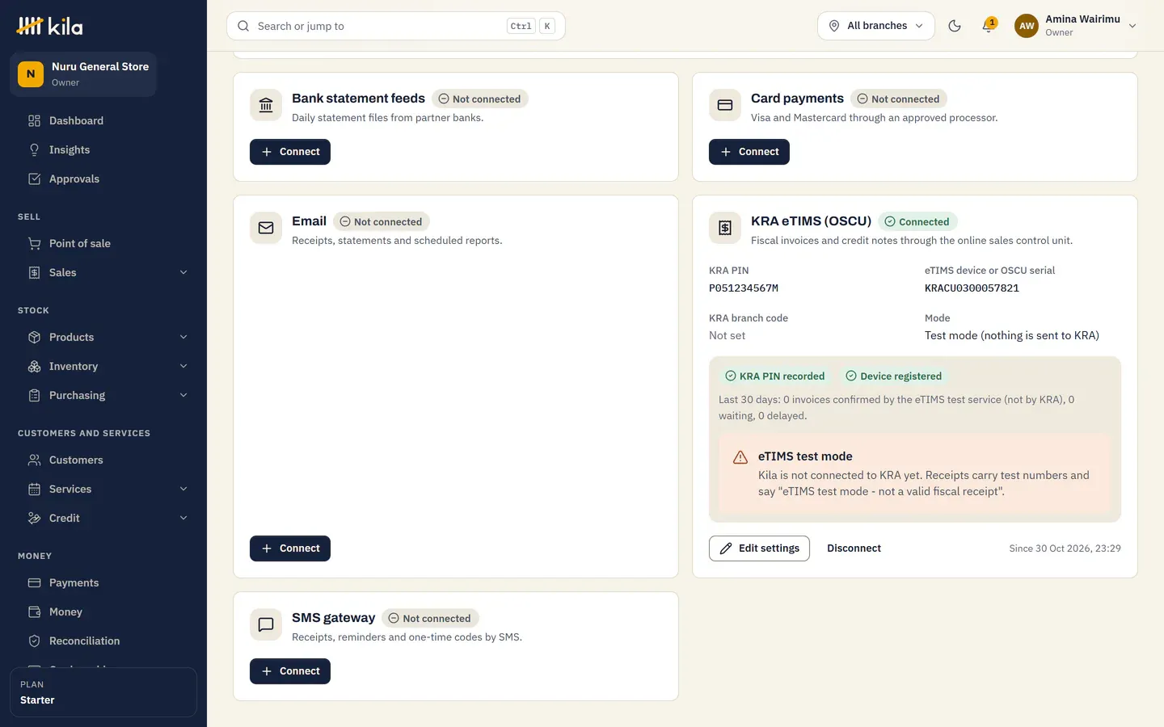Connect Card payments
Screen dimensions: 1164x727
(749, 152)
